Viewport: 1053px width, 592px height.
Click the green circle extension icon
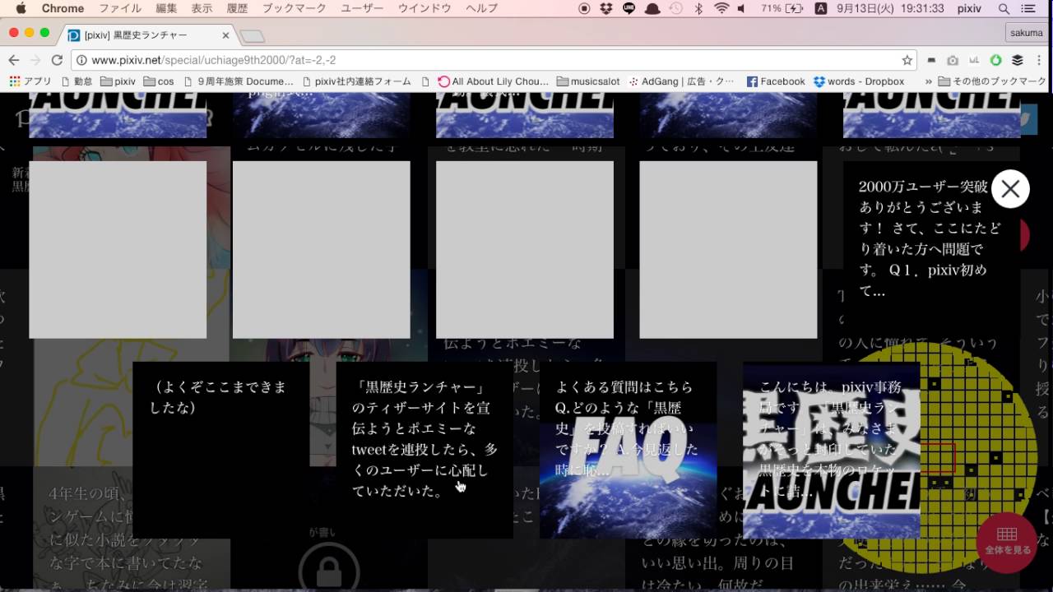coord(995,60)
